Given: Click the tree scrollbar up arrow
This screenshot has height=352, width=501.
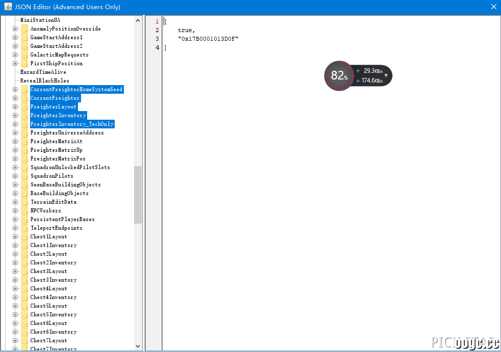Looking at the screenshot, I should coord(138,20).
